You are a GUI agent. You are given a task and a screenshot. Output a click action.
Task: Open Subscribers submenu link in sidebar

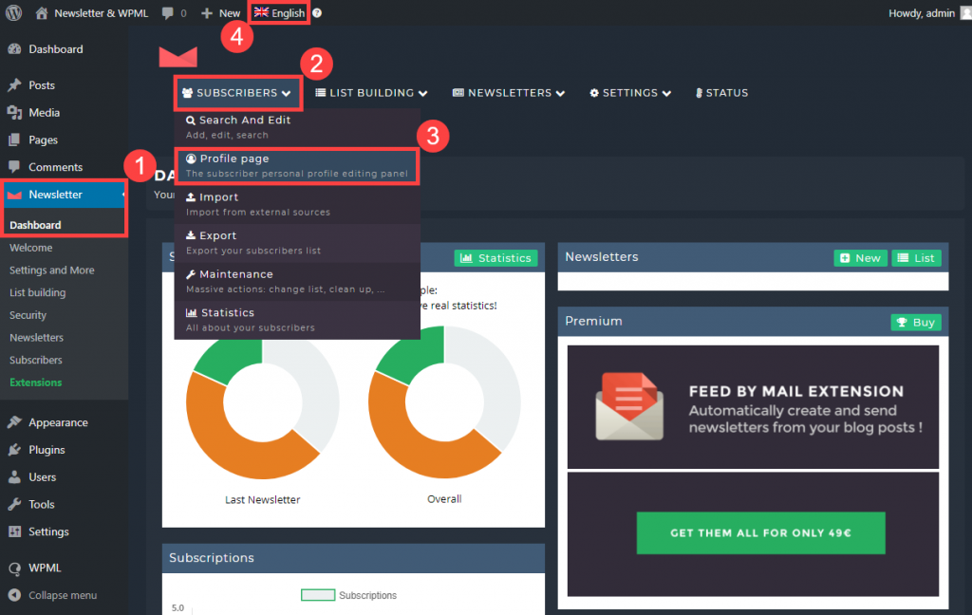pyautogui.click(x=36, y=360)
